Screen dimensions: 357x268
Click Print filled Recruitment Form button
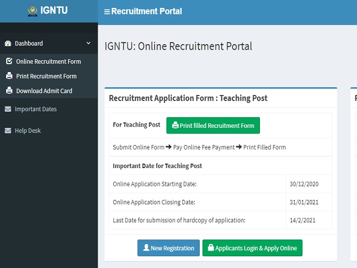[x=213, y=126]
